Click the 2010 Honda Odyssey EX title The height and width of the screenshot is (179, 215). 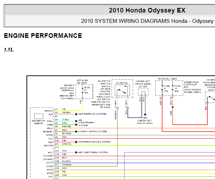point(147,10)
